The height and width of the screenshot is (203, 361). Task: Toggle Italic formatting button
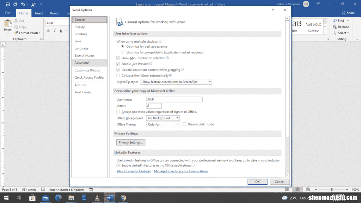pyautogui.click(x=55, y=31)
